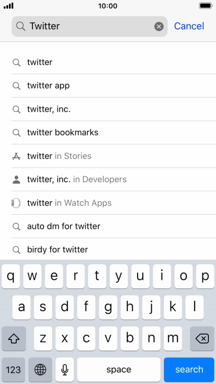Tap the space bar key
This screenshot has height=384, width=216.
pyautogui.click(x=119, y=369)
